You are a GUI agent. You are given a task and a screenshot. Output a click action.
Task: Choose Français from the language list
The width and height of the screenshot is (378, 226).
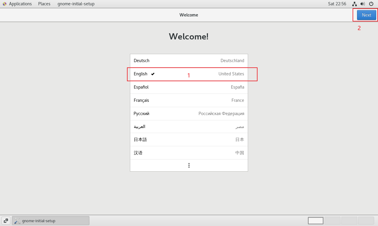(189, 100)
